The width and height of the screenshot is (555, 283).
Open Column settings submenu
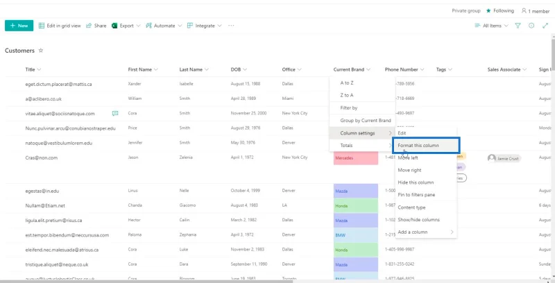362,133
